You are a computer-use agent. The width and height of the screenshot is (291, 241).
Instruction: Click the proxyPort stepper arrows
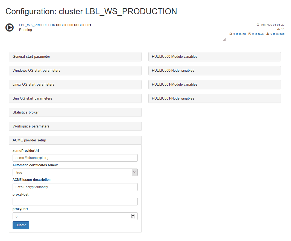click(x=133, y=216)
